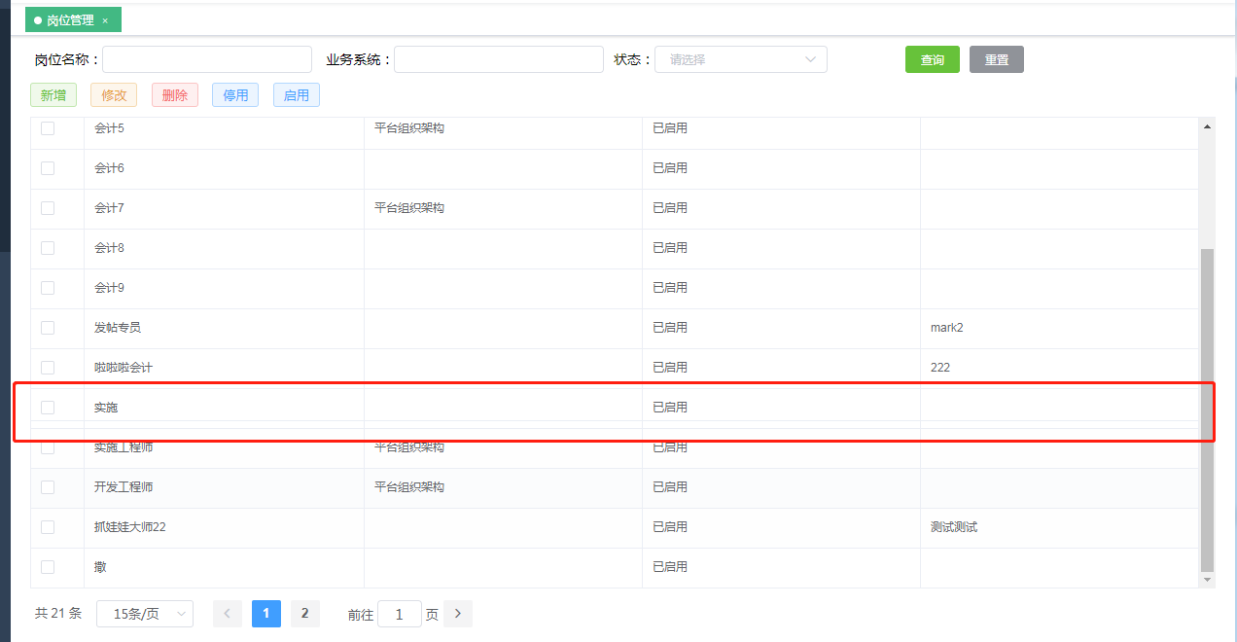Open the 15条/页 page size dropdown
Viewport: 1237px width, 642px height.
pyautogui.click(x=144, y=614)
